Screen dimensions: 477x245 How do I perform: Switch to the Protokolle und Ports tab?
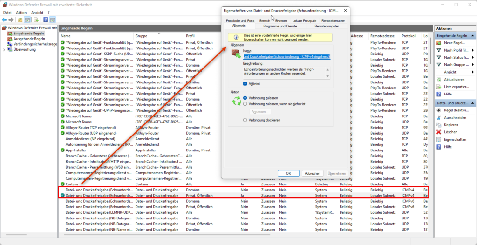(240, 21)
